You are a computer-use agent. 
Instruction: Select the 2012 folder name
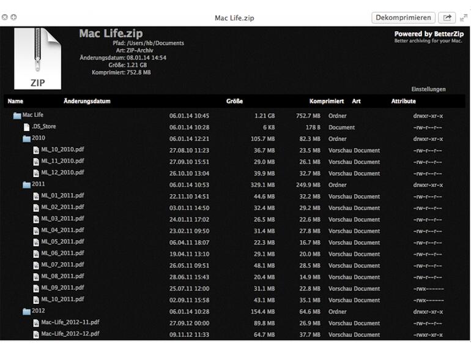[x=39, y=311]
